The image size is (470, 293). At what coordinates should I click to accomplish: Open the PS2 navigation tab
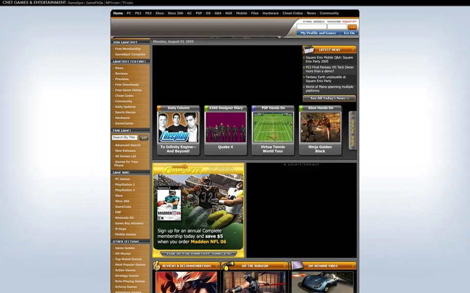pos(138,13)
